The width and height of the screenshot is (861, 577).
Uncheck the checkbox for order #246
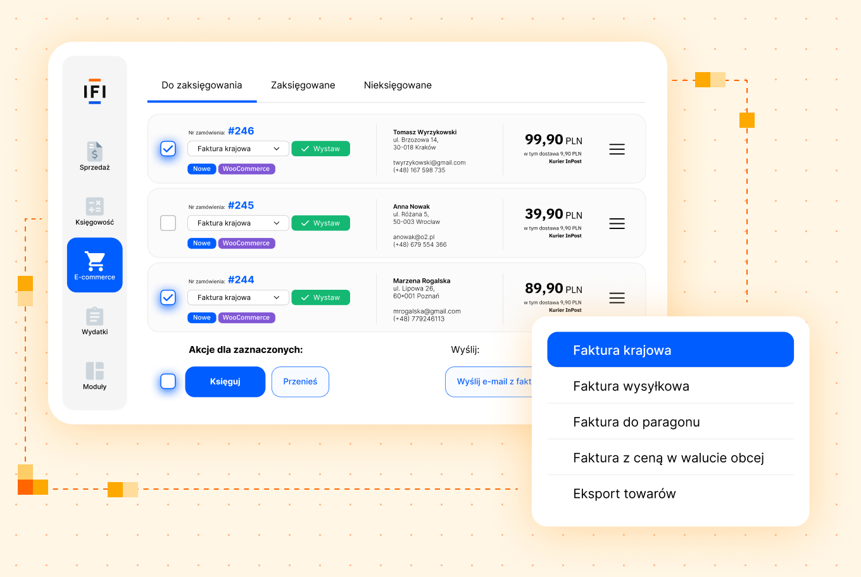(168, 149)
